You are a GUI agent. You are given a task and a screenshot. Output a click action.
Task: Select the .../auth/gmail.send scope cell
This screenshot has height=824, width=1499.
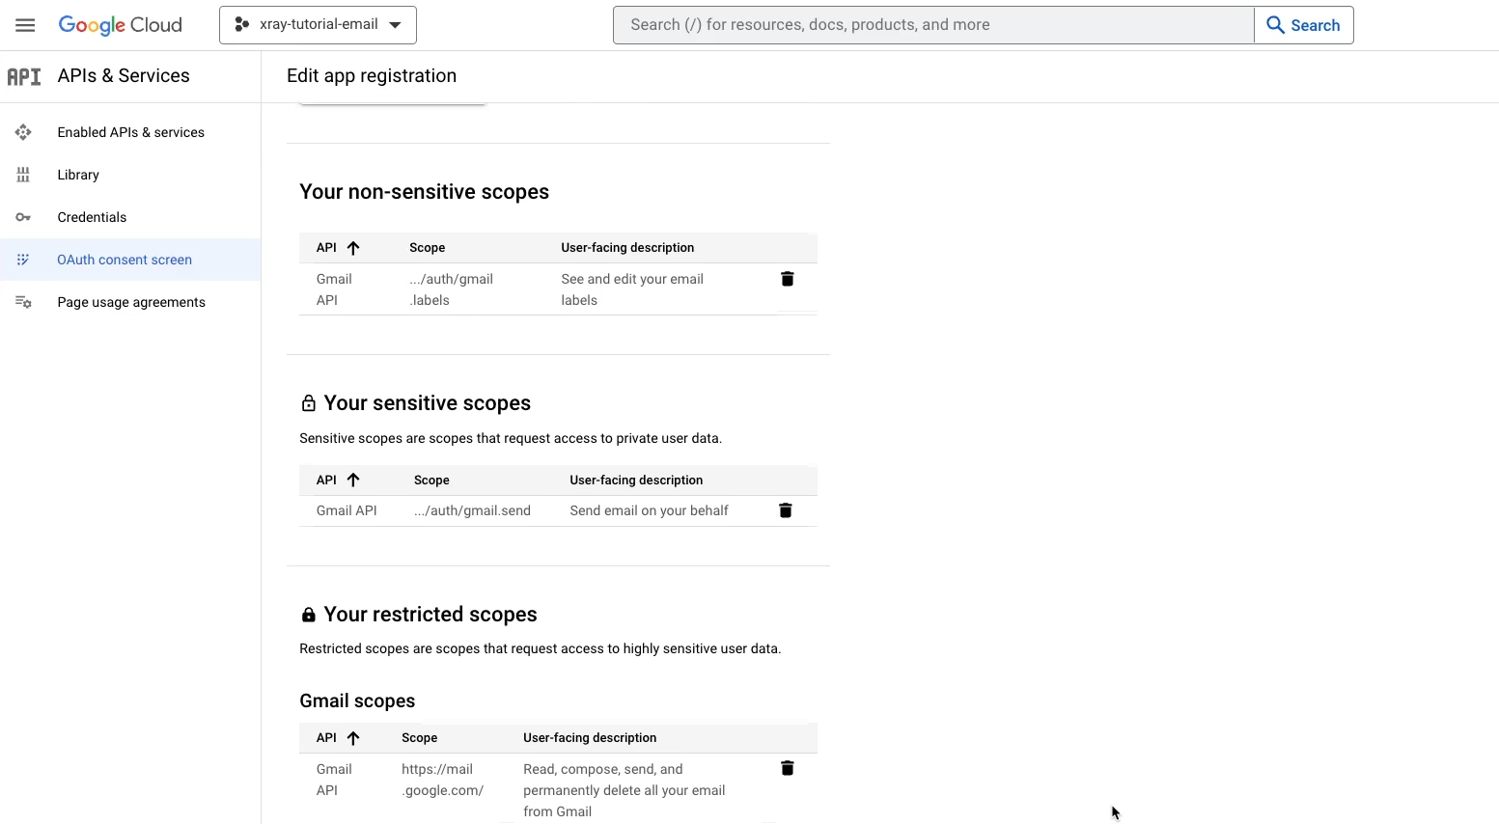coord(472,510)
